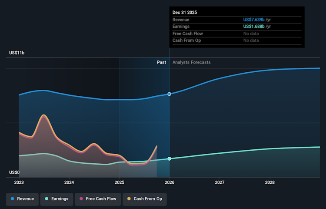326x209 pixels.
Task: Toggle the Revenue series in legend
Action: click(23, 199)
